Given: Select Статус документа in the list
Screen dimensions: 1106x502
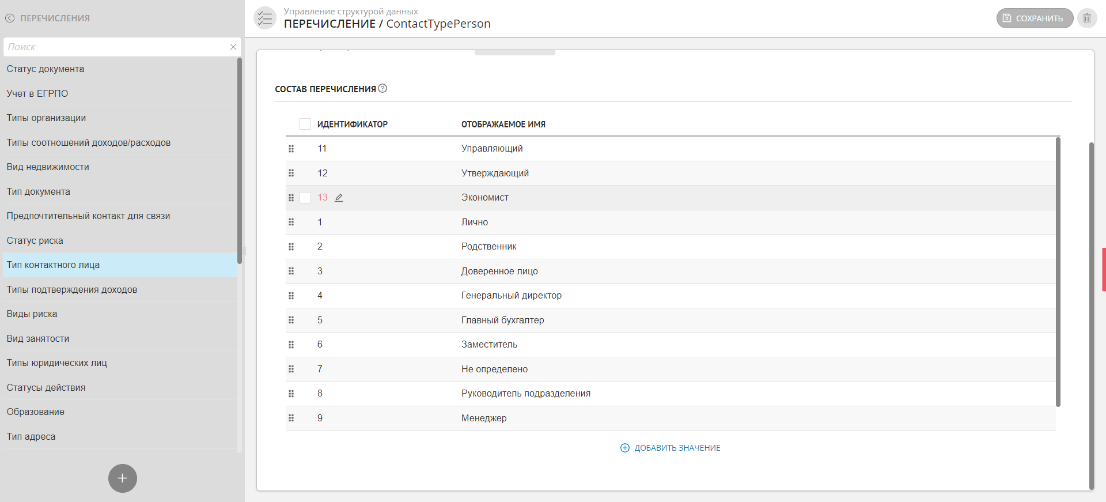Looking at the screenshot, I should click(x=46, y=69).
